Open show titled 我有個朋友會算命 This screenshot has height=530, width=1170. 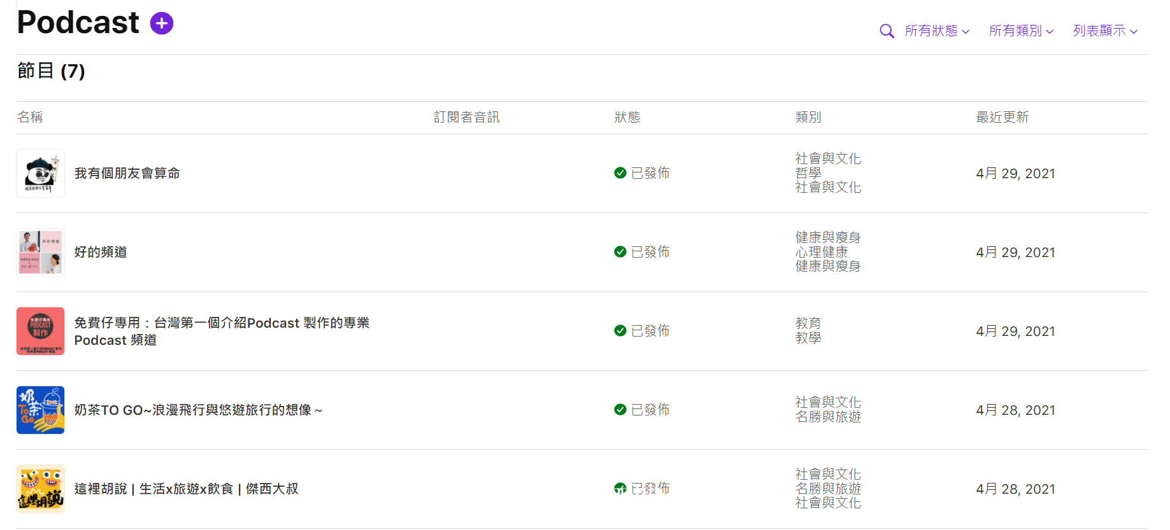click(127, 173)
